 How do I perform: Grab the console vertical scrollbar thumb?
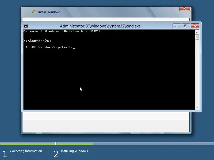[197, 37]
